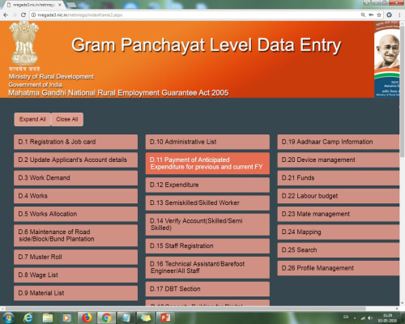Select D.22 Labour budget section
The image size is (405, 324).
[339, 196]
